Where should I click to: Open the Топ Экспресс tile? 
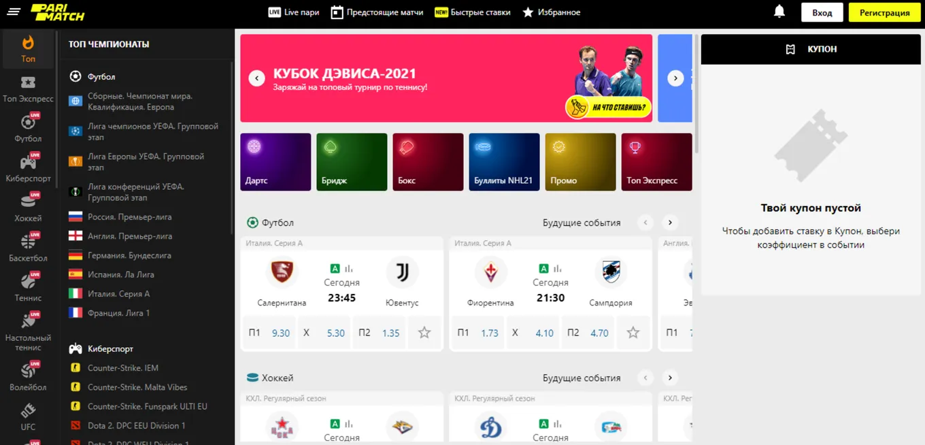(656, 162)
